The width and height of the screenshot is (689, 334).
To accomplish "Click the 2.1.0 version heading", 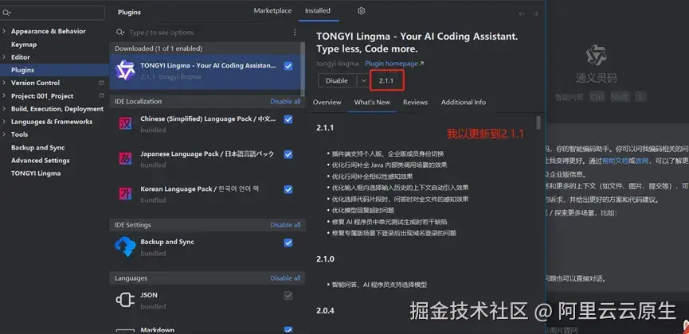I will pyautogui.click(x=325, y=259).
